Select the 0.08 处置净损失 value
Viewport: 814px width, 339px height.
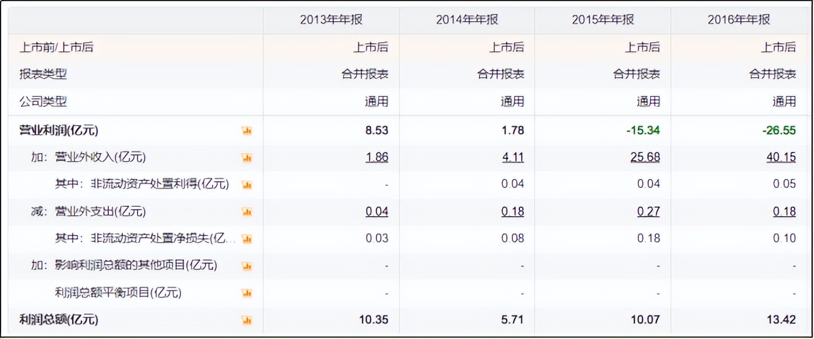coord(512,238)
